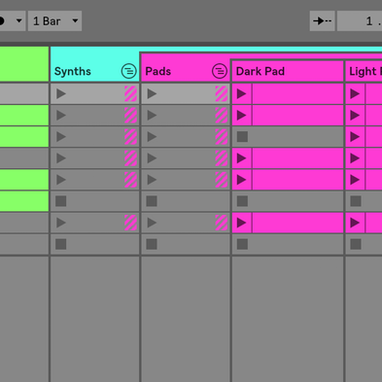Screen dimensions: 382x382
Task: Select the third-row green clip
Action: [x=24, y=137]
